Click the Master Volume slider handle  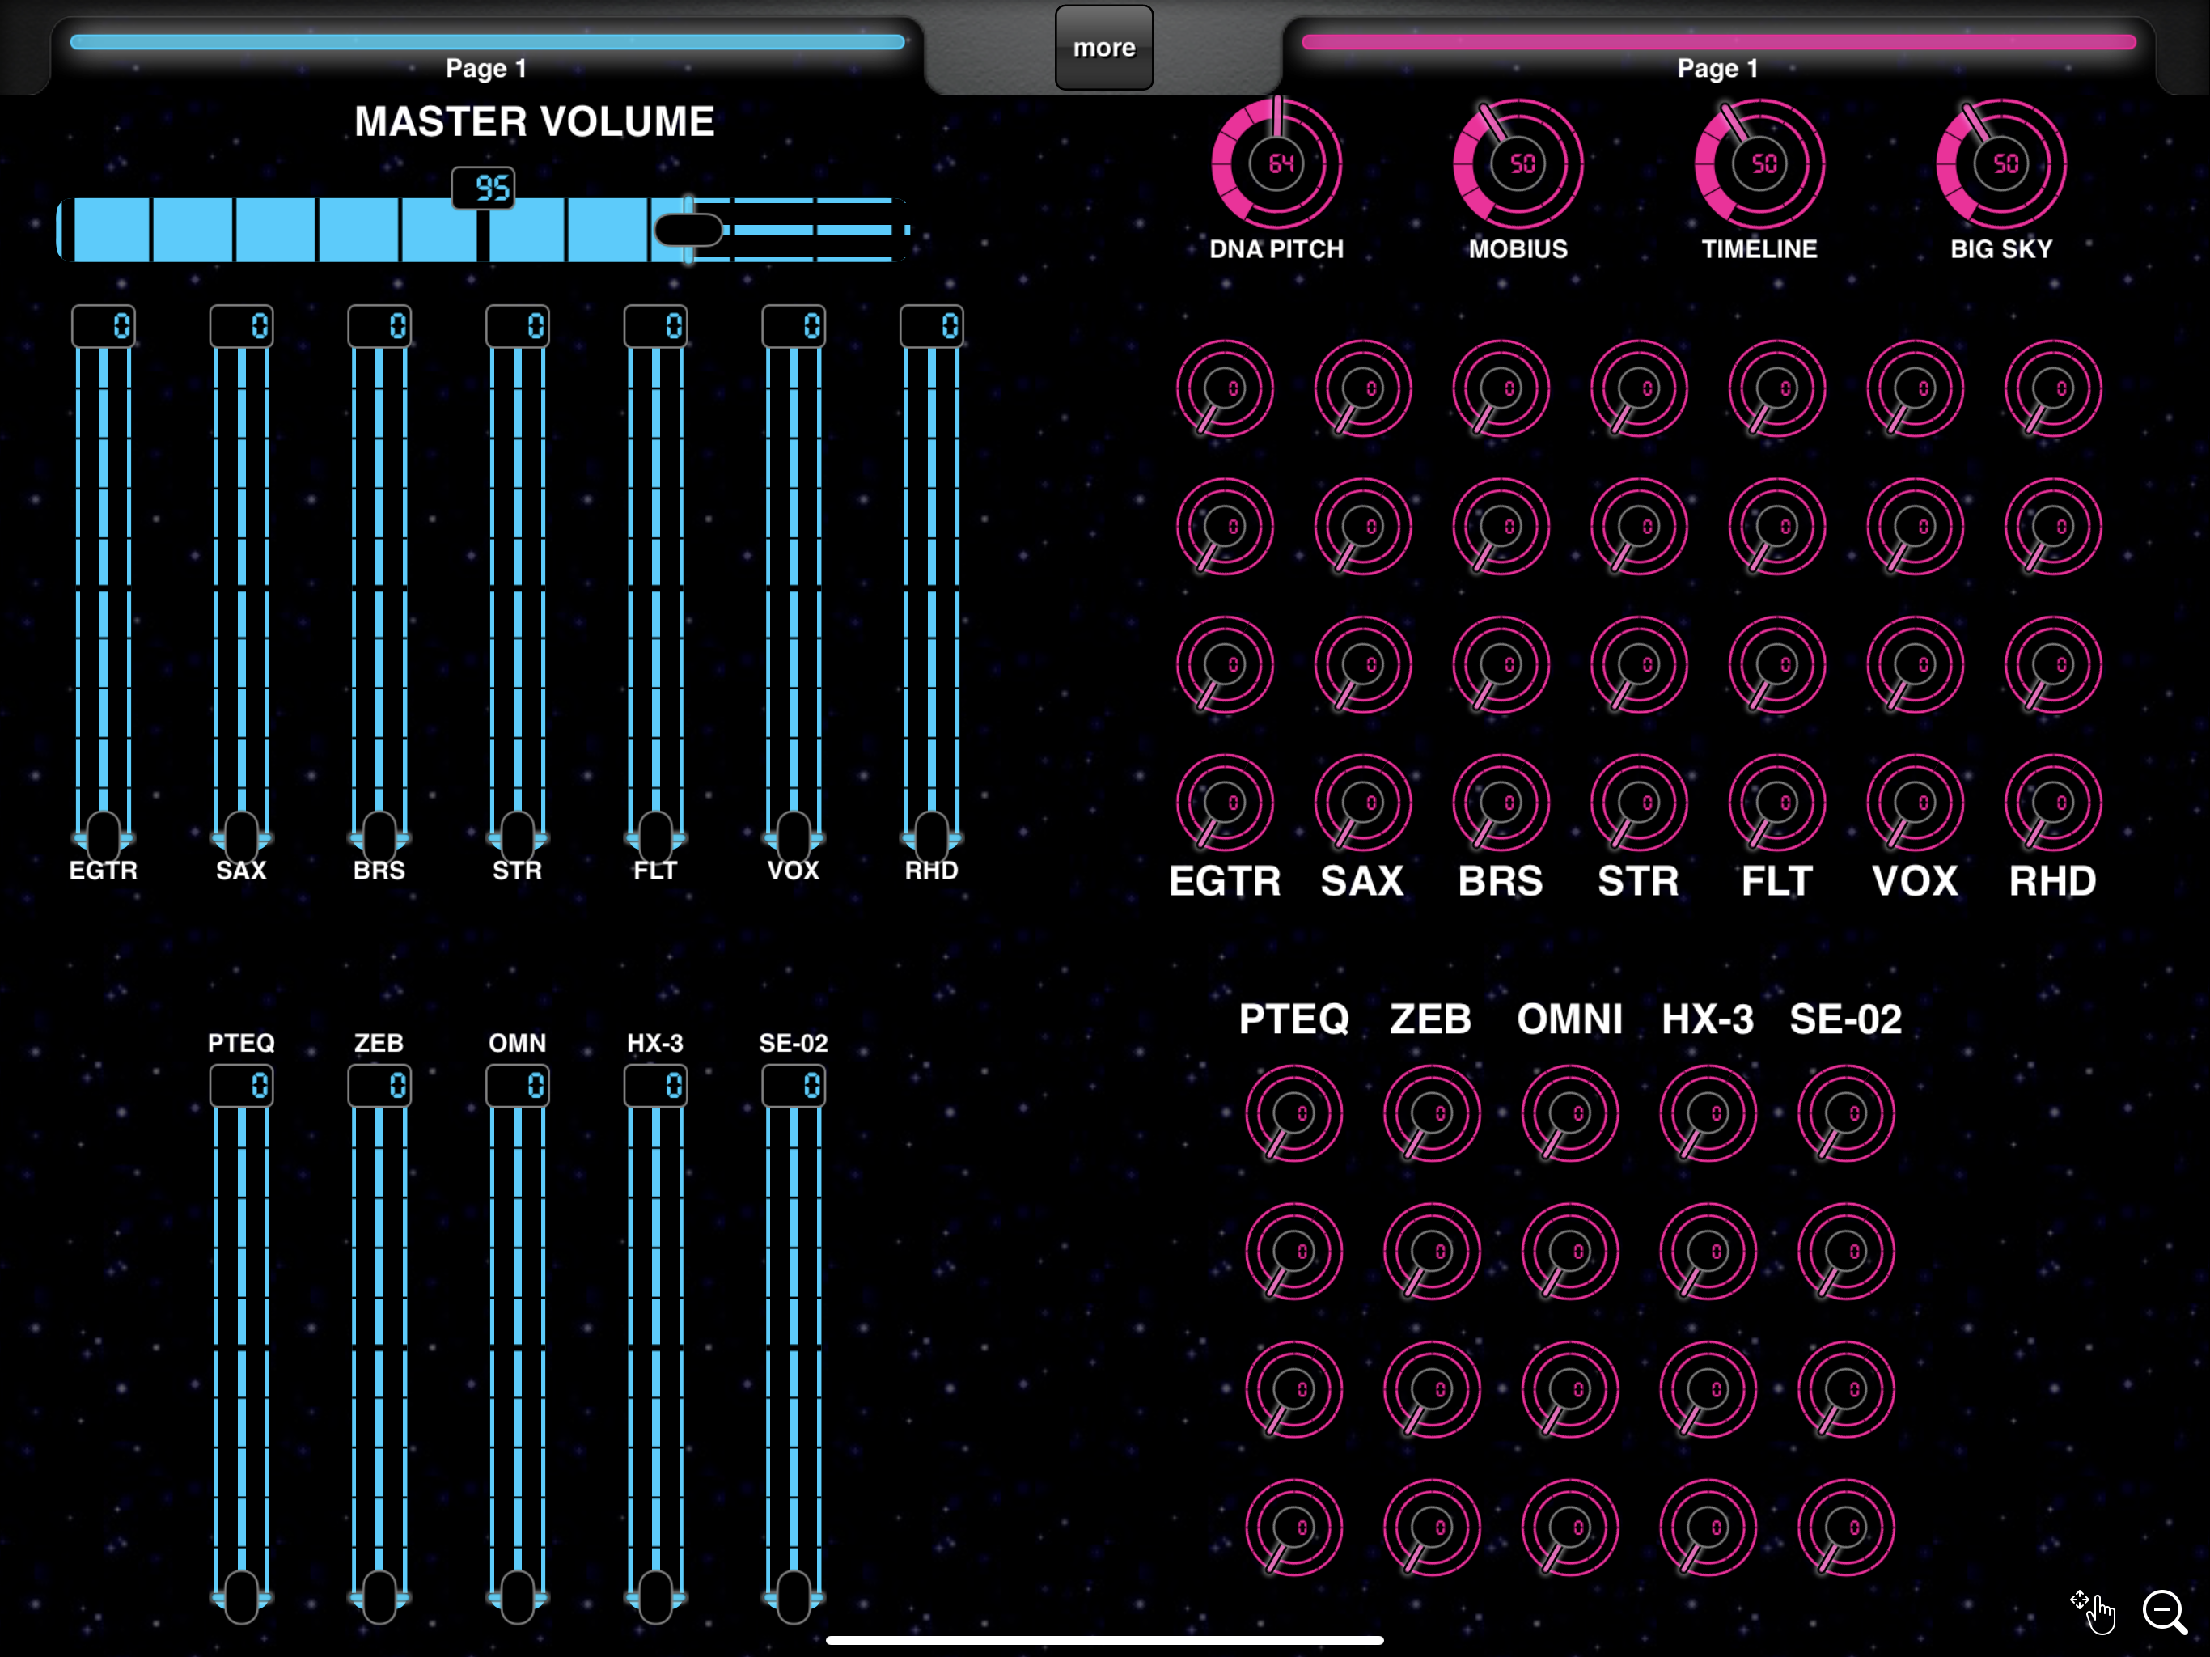[688, 230]
